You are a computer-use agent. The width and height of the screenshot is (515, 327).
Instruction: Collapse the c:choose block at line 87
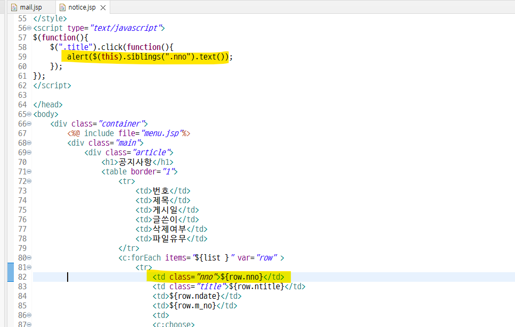click(x=29, y=324)
